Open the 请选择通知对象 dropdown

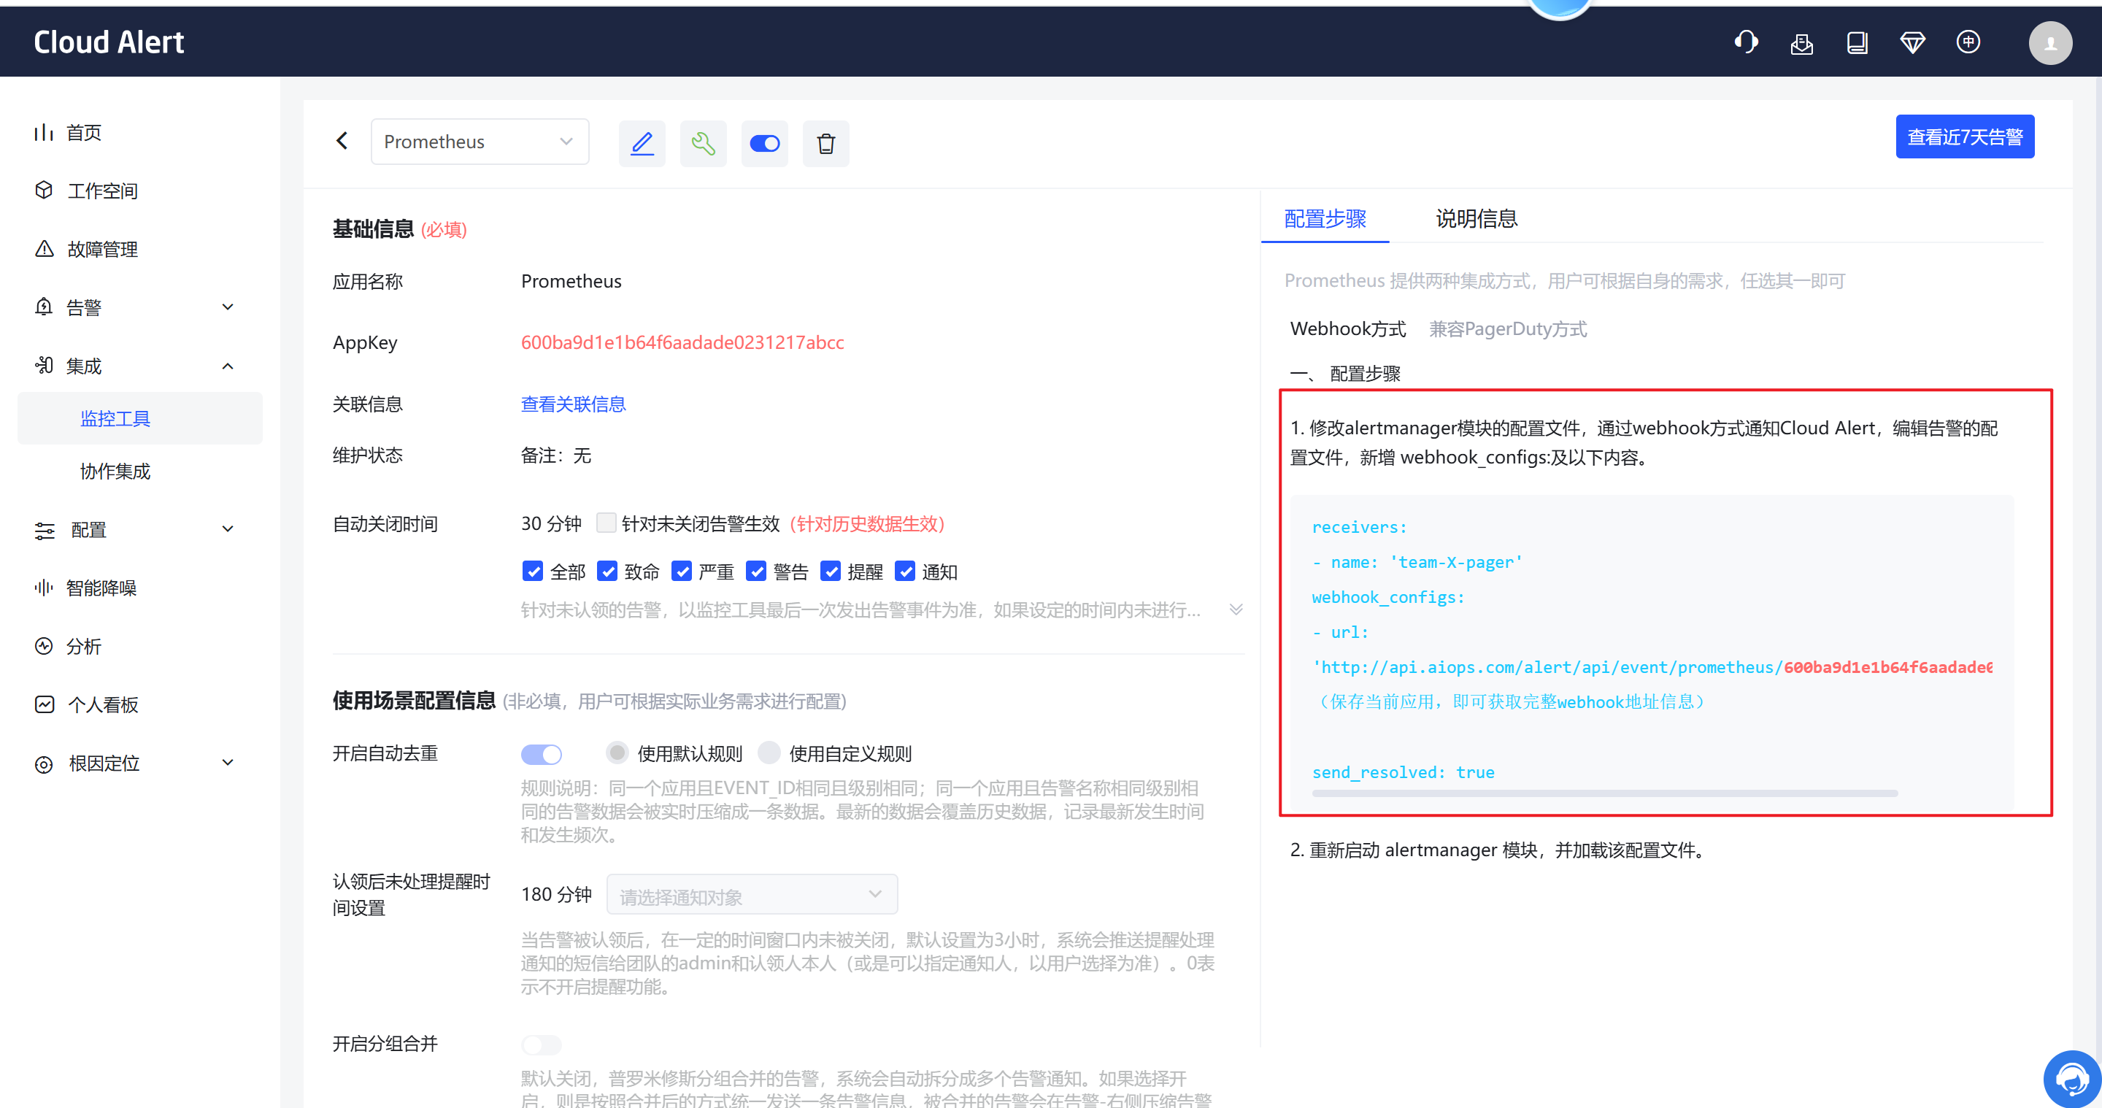(752, 894)
